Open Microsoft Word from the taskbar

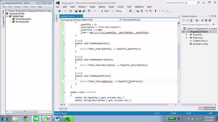[57, 119]
